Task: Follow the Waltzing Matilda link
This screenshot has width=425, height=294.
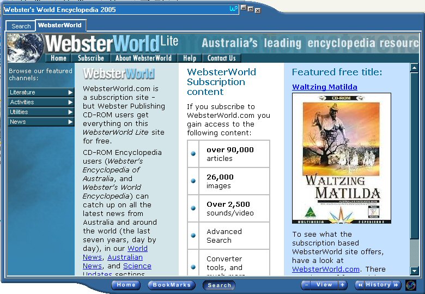Action: pos(324,87)
